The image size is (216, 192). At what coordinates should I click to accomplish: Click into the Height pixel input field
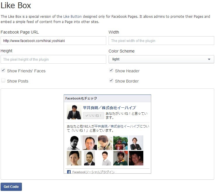[53, 59]
